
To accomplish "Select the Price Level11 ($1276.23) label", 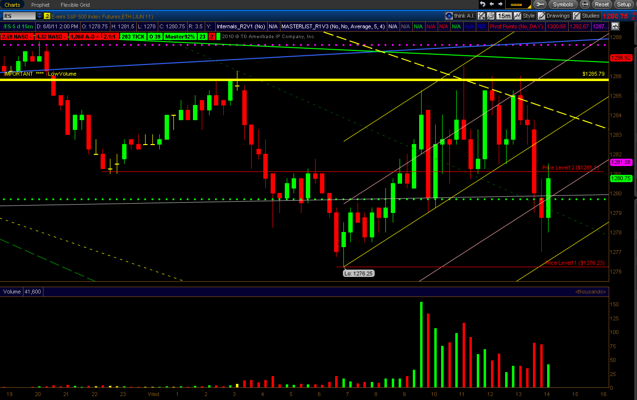I will coord(575,263).
